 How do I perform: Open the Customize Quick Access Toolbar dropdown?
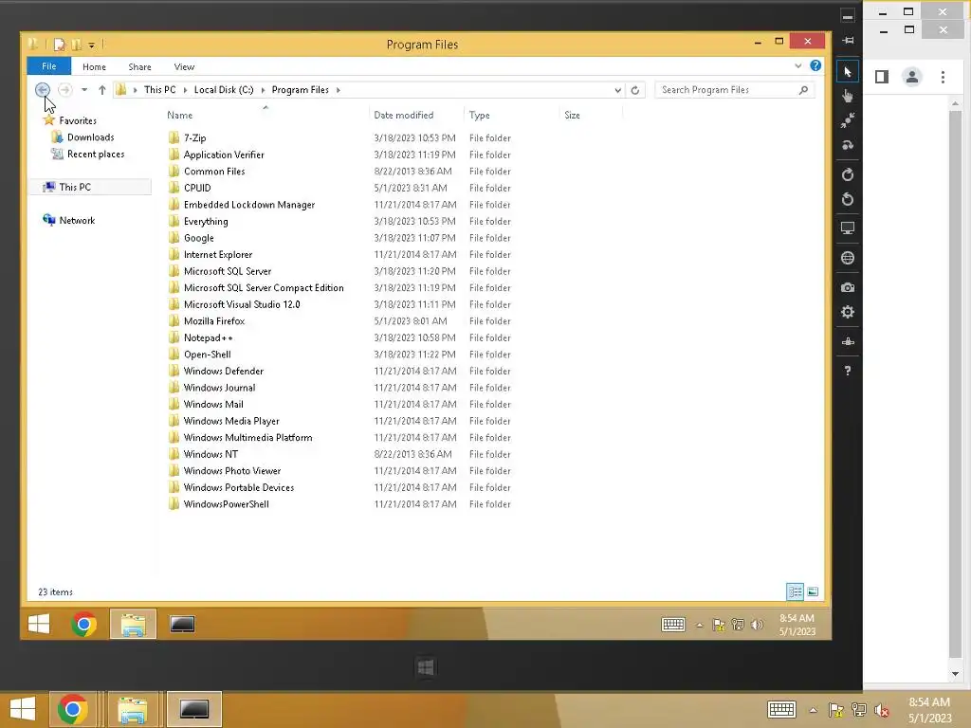[92, 45]
